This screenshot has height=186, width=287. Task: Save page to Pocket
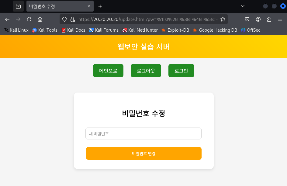247,19
